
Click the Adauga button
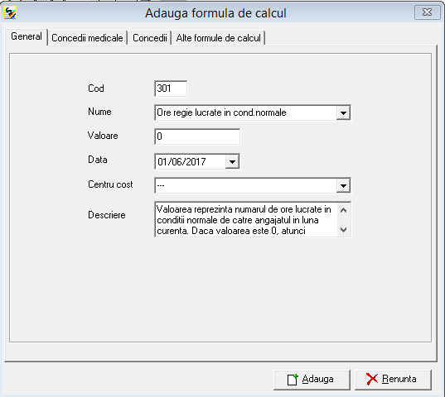pyautogui.click(x=312, y=380)
